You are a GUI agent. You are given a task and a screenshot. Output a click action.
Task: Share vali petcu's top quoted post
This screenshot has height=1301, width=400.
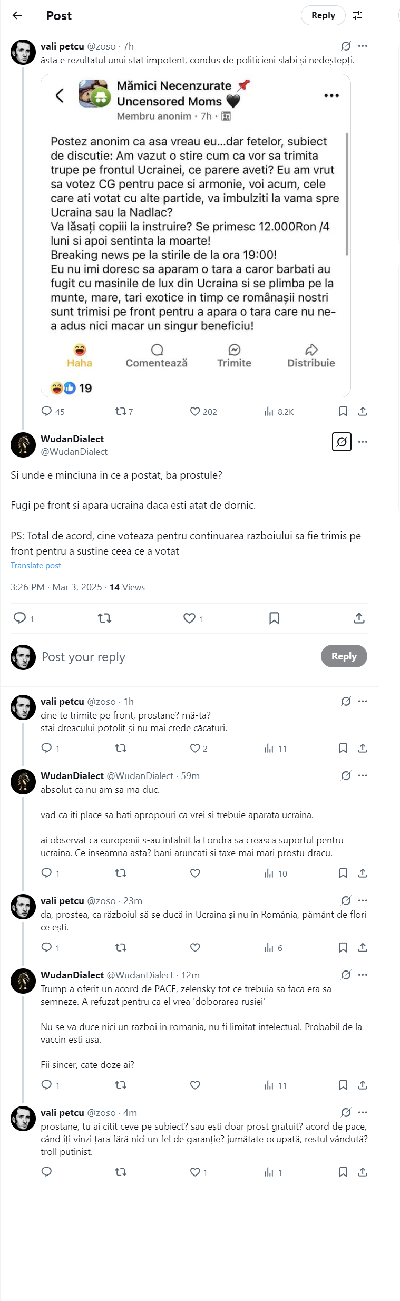(x=363, y=411)
